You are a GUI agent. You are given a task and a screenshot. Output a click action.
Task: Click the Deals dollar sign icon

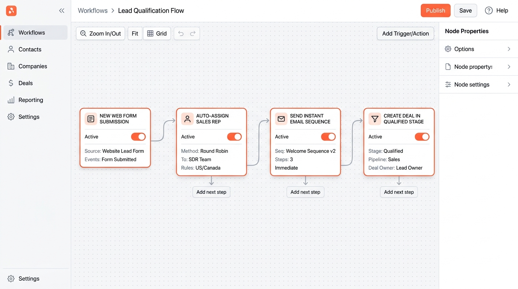(11, 83)
